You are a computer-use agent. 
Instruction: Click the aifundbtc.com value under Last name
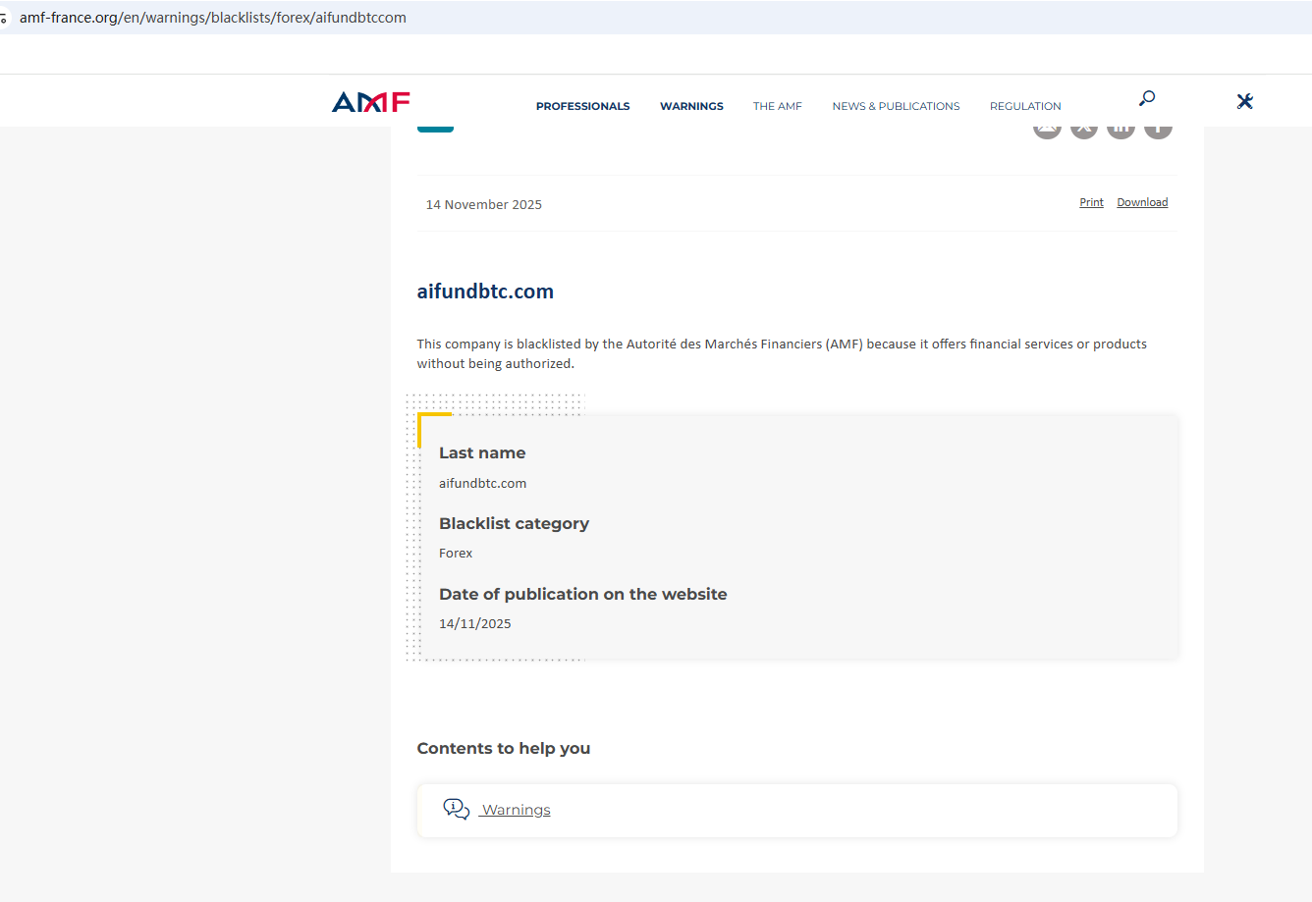482,483
